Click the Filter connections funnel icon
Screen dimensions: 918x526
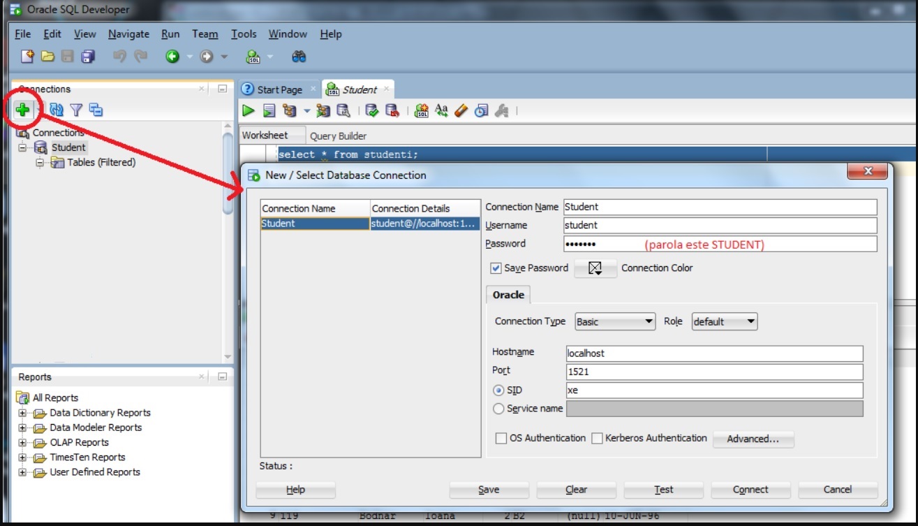pyautogui.click(x=76, y=110)
